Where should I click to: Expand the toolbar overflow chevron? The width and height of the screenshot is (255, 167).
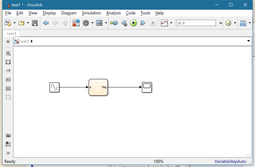coord(221,23)
